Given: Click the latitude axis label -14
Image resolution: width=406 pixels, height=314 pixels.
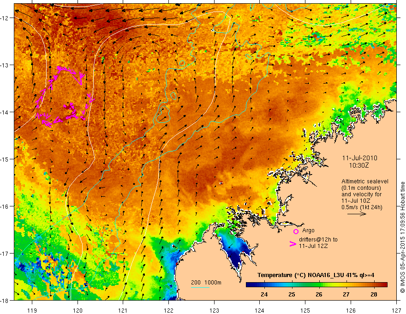Looking at the screenshot, I should (5, 112).
